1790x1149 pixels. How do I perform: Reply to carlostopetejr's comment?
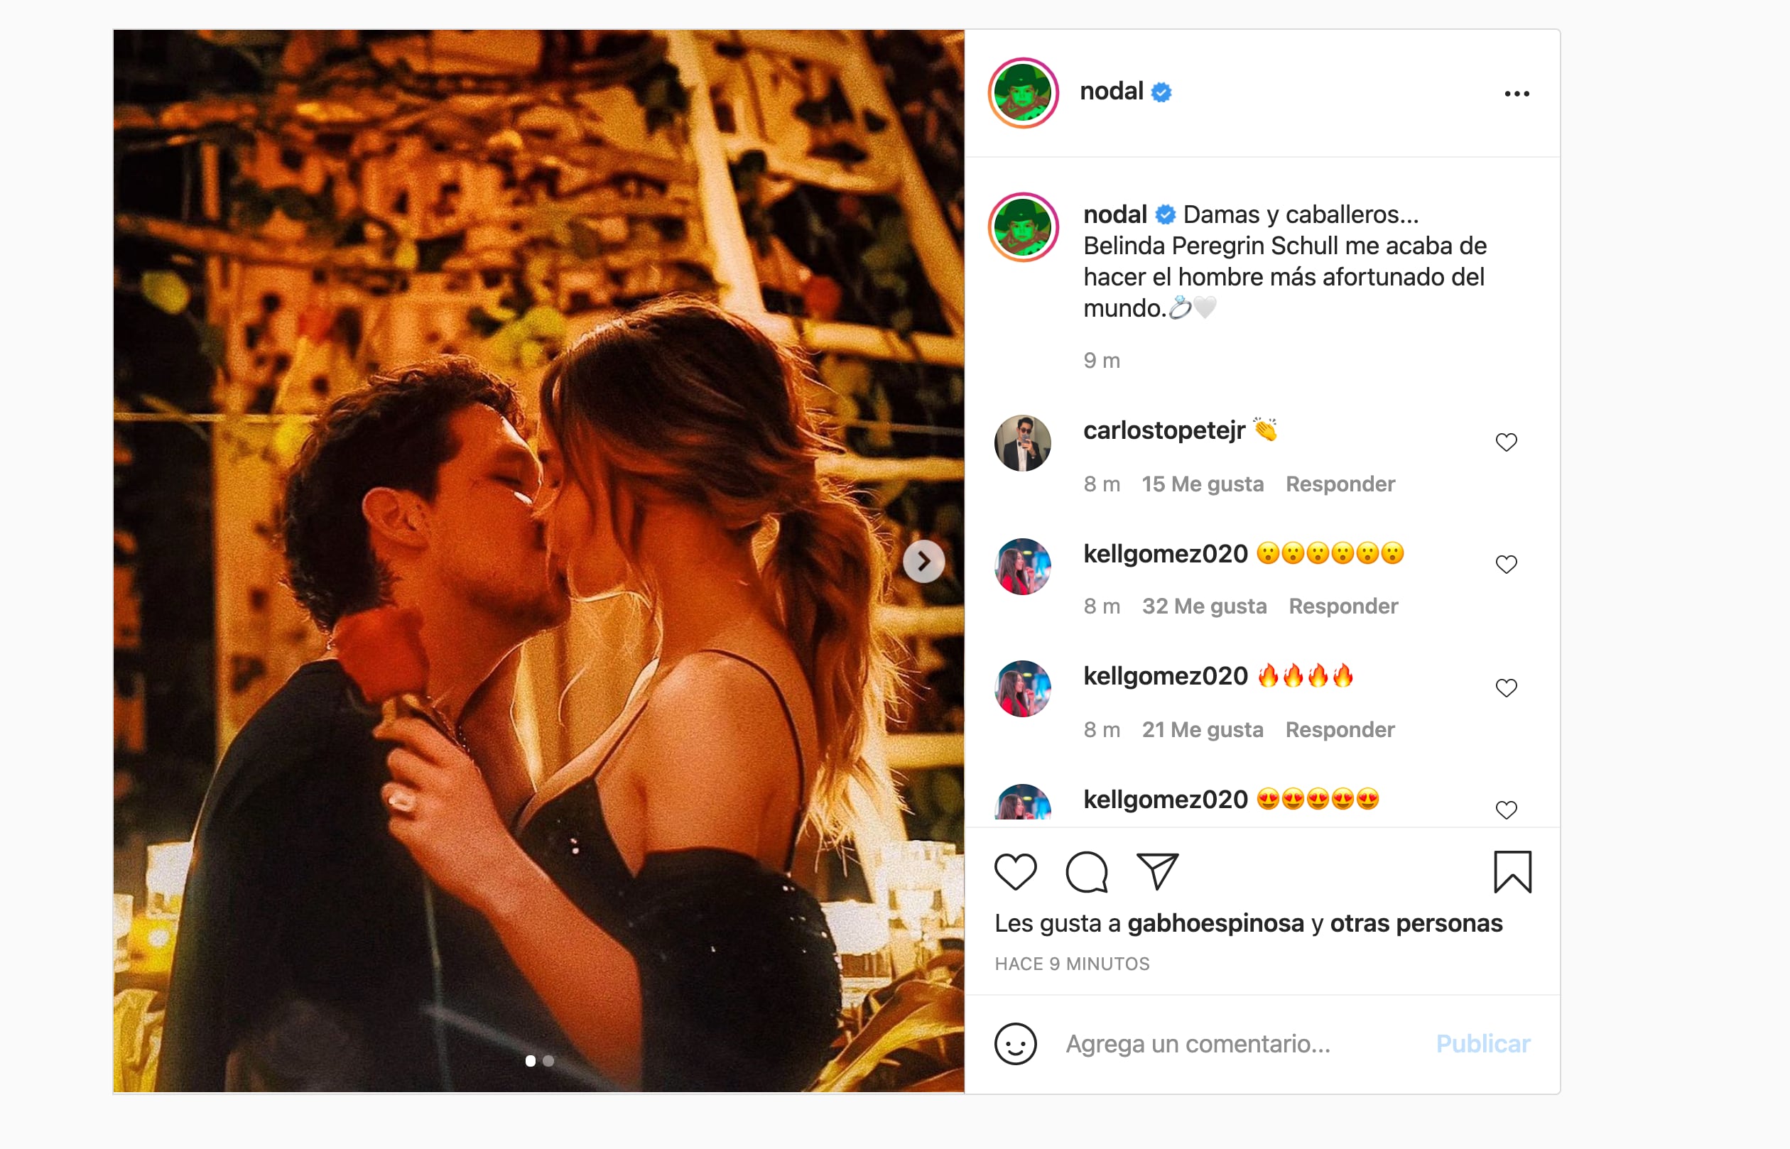(x=1340, y=484)
